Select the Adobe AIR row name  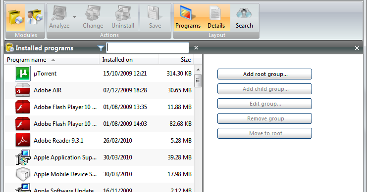[x=48, y=90]
